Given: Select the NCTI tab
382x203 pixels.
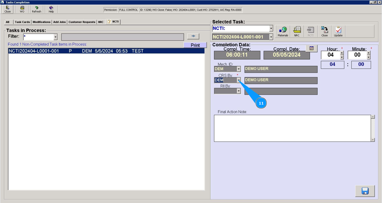Looking at the screenshot, I should coord(114,22).
